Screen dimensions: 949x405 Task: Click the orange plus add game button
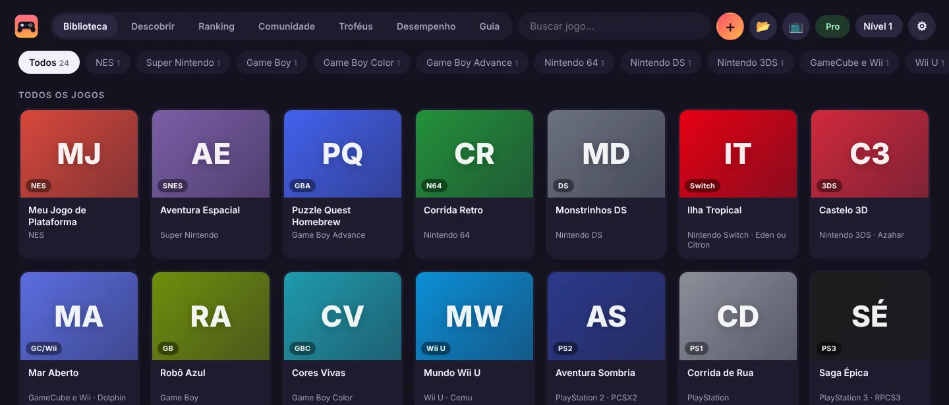730,26
